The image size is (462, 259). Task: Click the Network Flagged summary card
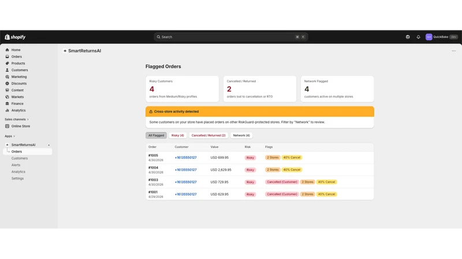pyautogui.click(x=337, y=89)
